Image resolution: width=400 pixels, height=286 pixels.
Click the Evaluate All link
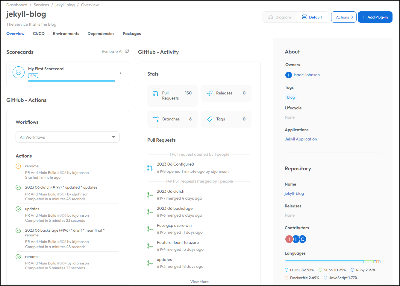(113, 52)
